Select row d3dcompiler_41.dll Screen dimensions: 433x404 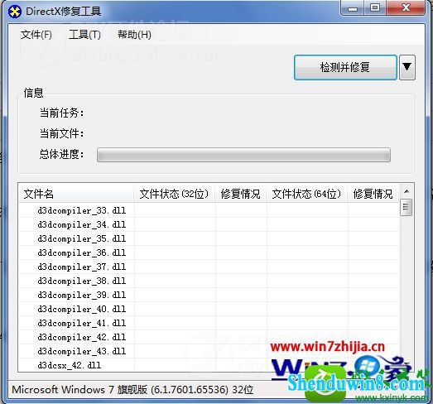[209, 323]
